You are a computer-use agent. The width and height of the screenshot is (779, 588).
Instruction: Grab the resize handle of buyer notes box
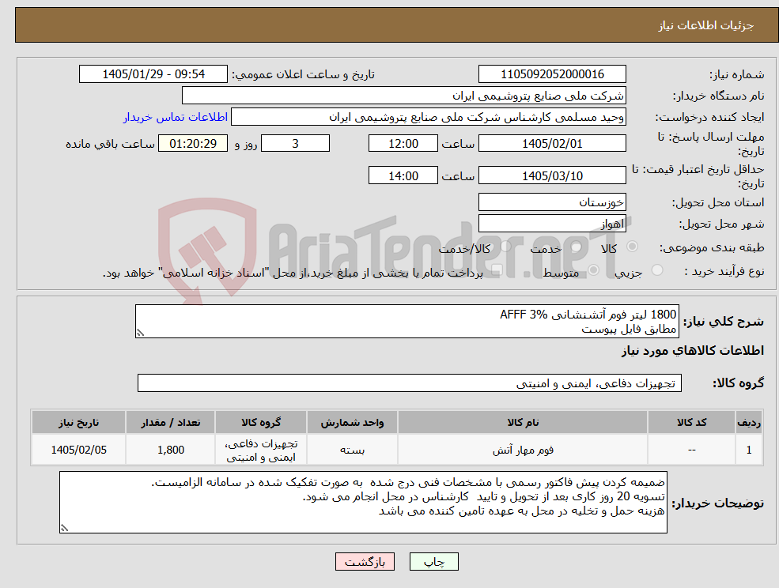(x=64, y=529)
